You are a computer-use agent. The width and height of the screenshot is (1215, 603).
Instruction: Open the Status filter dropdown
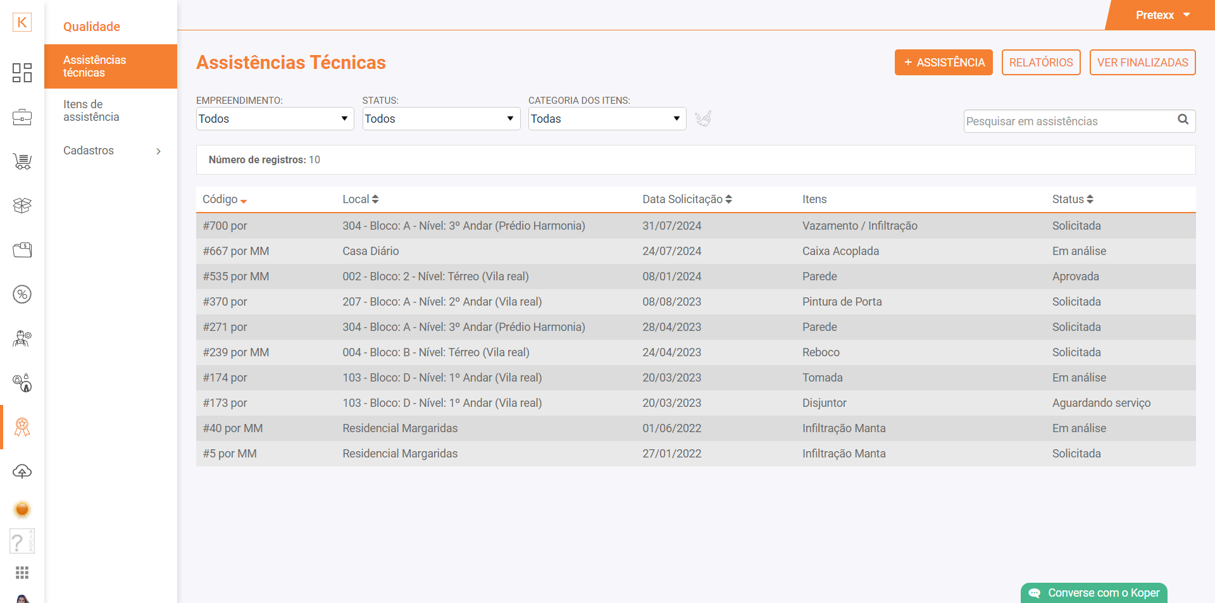(441, 119)
